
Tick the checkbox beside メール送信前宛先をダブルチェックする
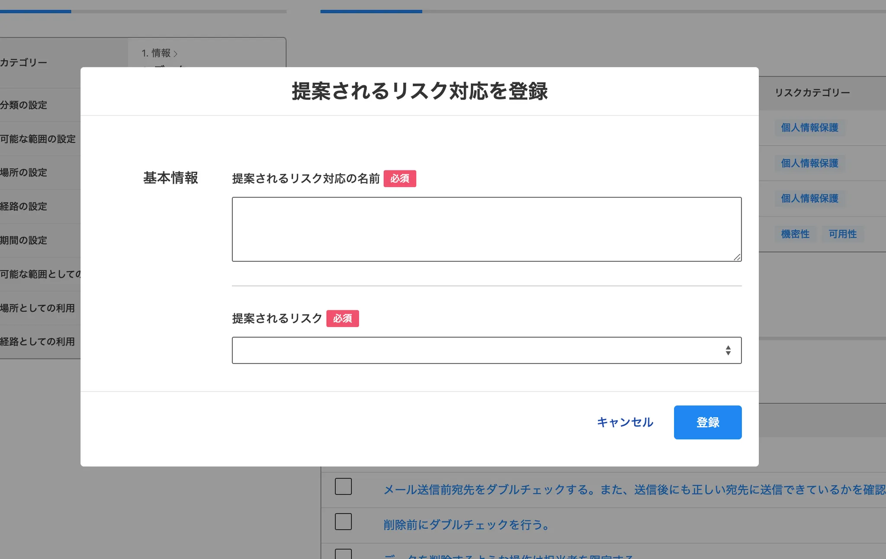pyautogui.click(x=343, y=486)
